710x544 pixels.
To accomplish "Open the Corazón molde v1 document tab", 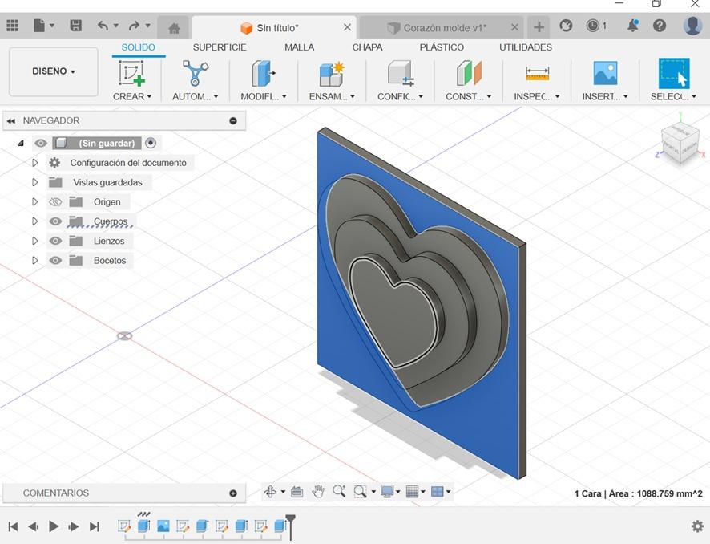I will point(446,27).
